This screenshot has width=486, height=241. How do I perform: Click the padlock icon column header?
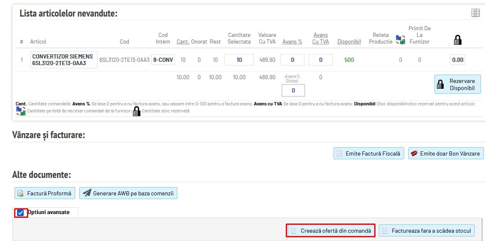(x=457, y=40)
